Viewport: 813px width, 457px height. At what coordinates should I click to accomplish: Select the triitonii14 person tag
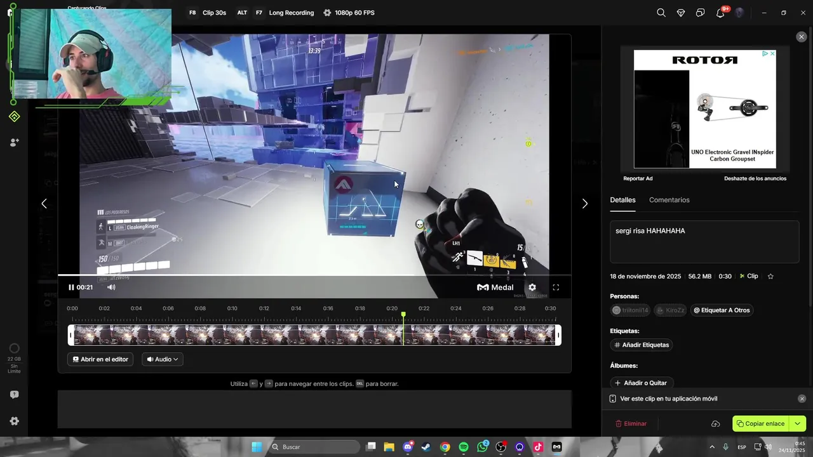click(630, 310)
